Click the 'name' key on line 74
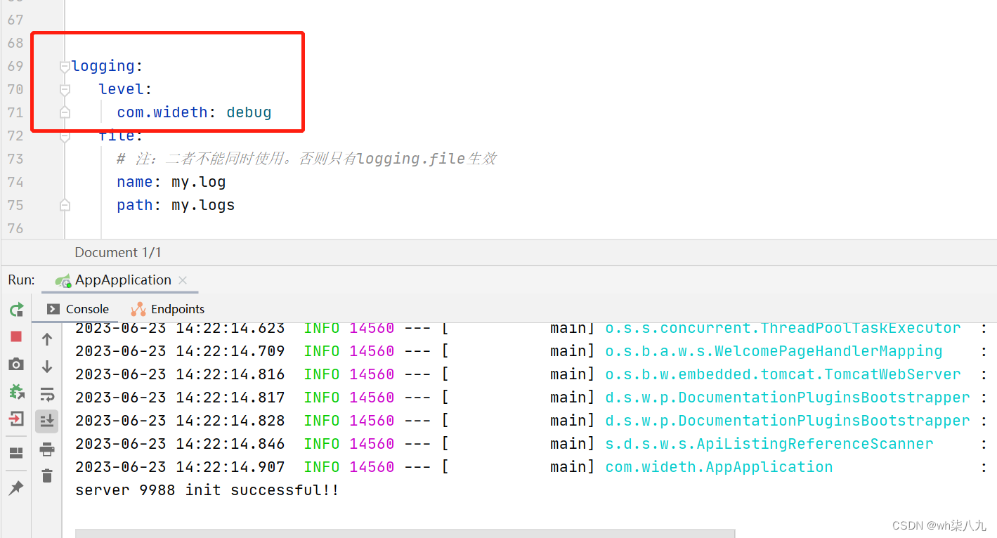Viewport: 997px width, 538px height. coord(135,182)
